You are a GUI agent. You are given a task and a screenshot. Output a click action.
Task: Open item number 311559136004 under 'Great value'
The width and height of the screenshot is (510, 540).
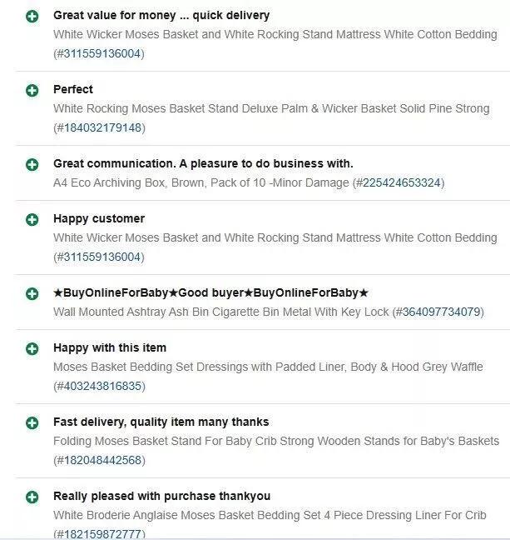click(99, 53)
